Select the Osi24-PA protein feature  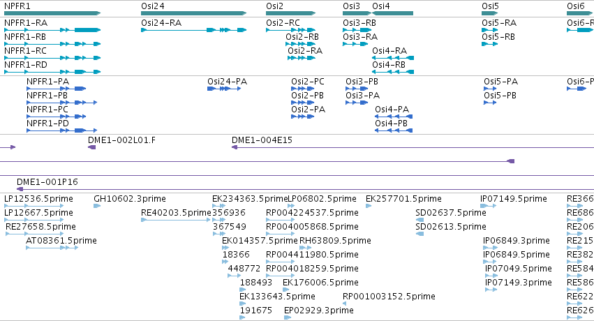224,89
